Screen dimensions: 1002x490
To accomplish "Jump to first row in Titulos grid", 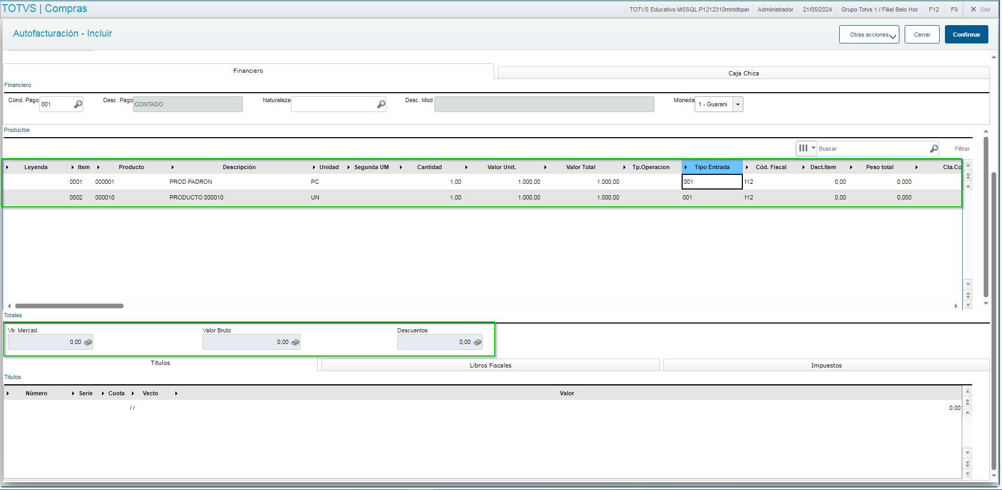I will pyautogui.click(x=967, y=391).
